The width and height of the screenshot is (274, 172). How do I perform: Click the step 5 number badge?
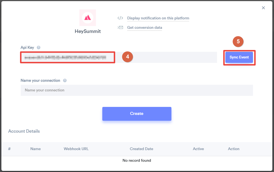[x=238, y=42]
